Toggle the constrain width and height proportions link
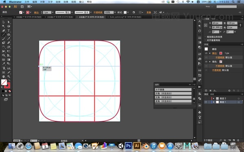 (x=240, y=25)
